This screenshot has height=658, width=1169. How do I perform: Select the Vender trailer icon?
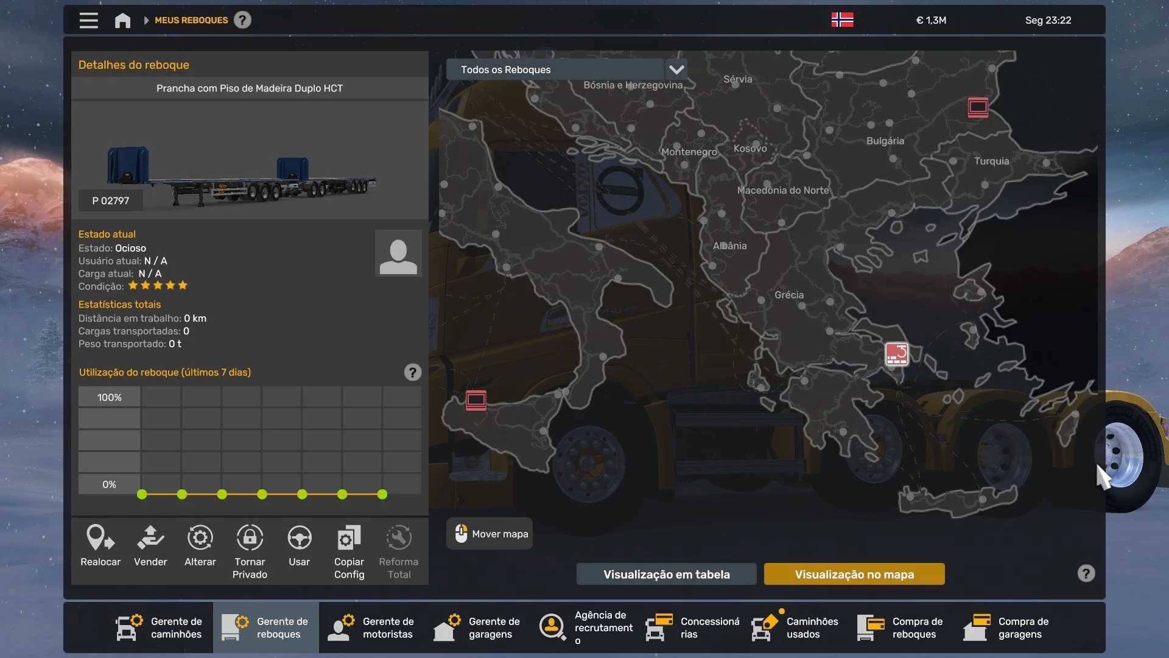150,539
